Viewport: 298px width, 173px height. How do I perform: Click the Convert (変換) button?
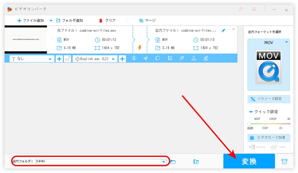click(x=249, y=161)
